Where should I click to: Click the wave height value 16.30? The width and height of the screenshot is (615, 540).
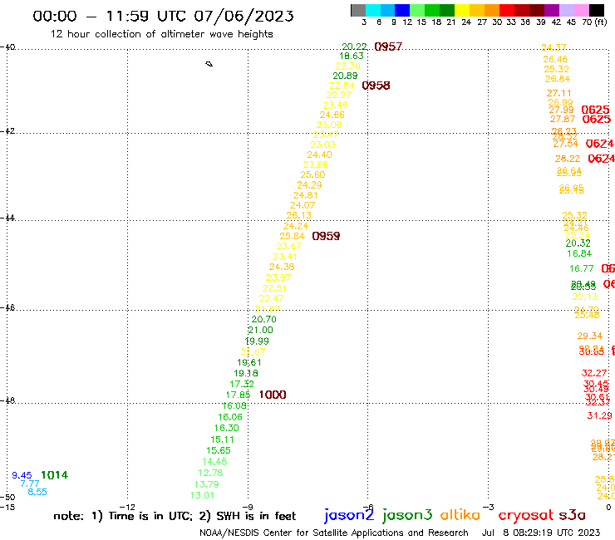point(226,428)
